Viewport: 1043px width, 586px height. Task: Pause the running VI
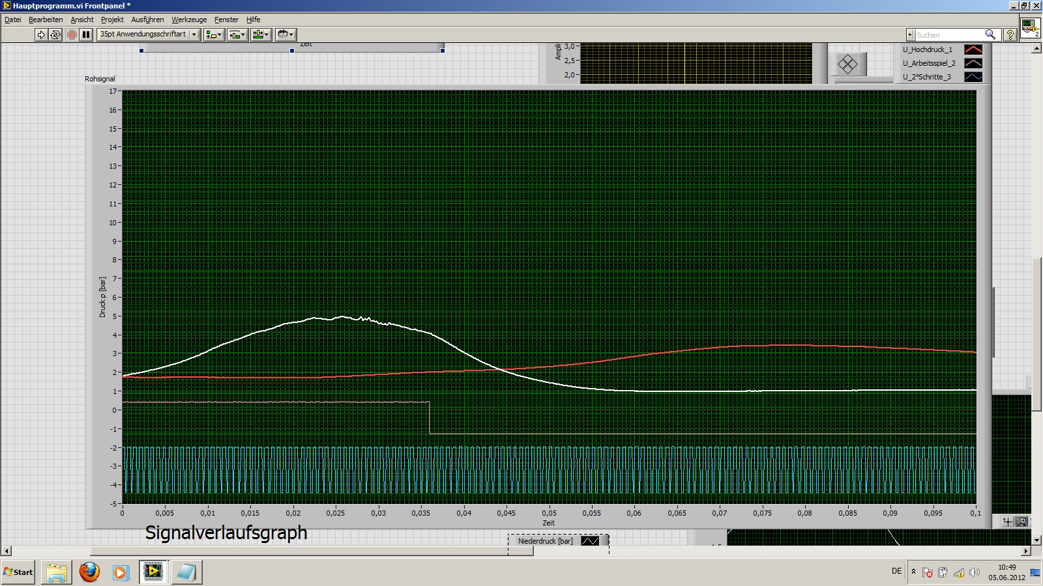tap(86, 35)
